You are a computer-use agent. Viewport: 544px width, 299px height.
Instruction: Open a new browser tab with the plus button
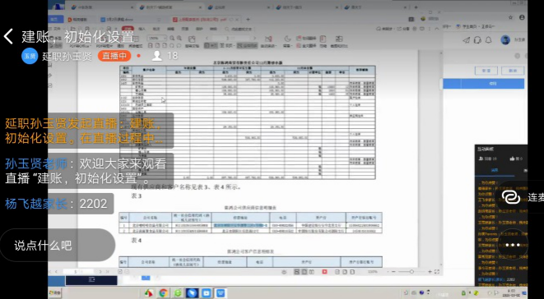point(416,7)
